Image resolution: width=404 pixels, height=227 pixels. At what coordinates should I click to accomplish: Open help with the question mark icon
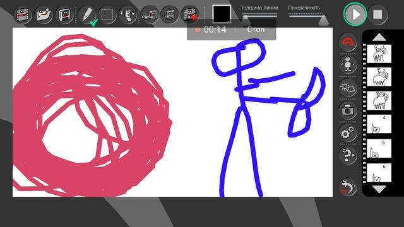[348, 155]
